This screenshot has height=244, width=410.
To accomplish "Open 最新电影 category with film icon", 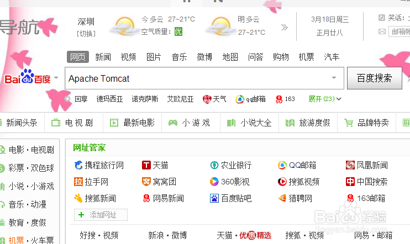I will (132, 123).
